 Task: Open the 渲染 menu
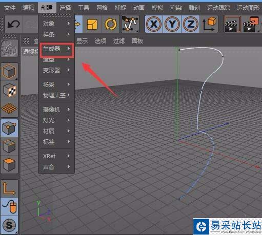[x=176, y=8]
